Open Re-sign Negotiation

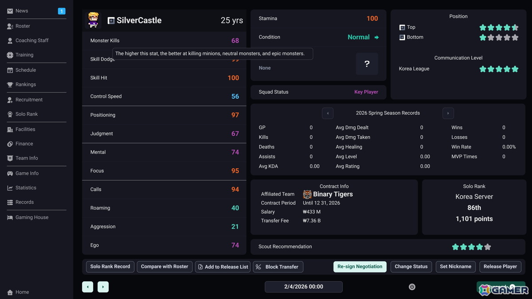[360, 267]
